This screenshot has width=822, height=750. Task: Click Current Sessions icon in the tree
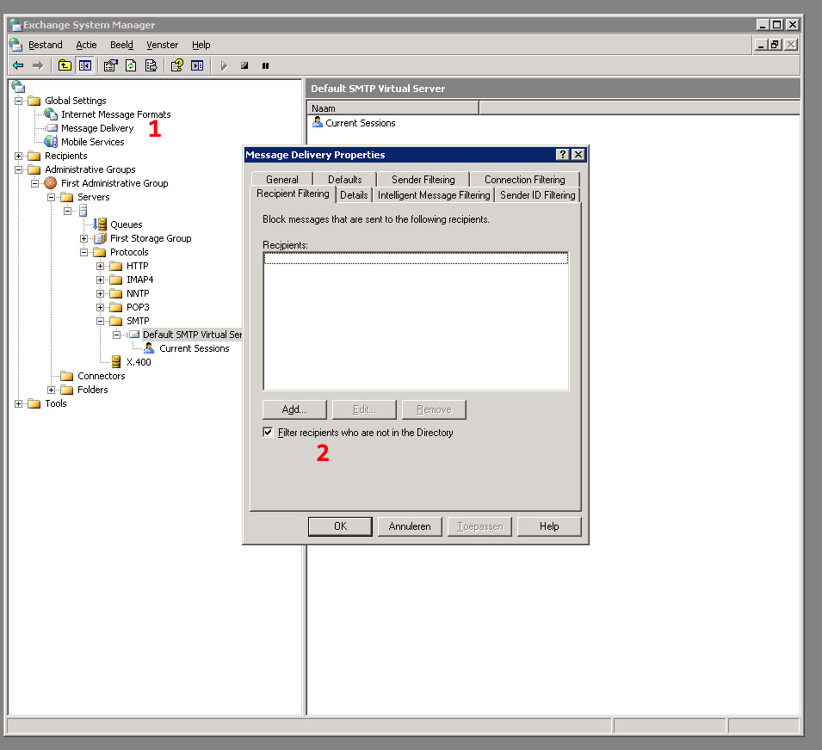(x=149, y=347)
